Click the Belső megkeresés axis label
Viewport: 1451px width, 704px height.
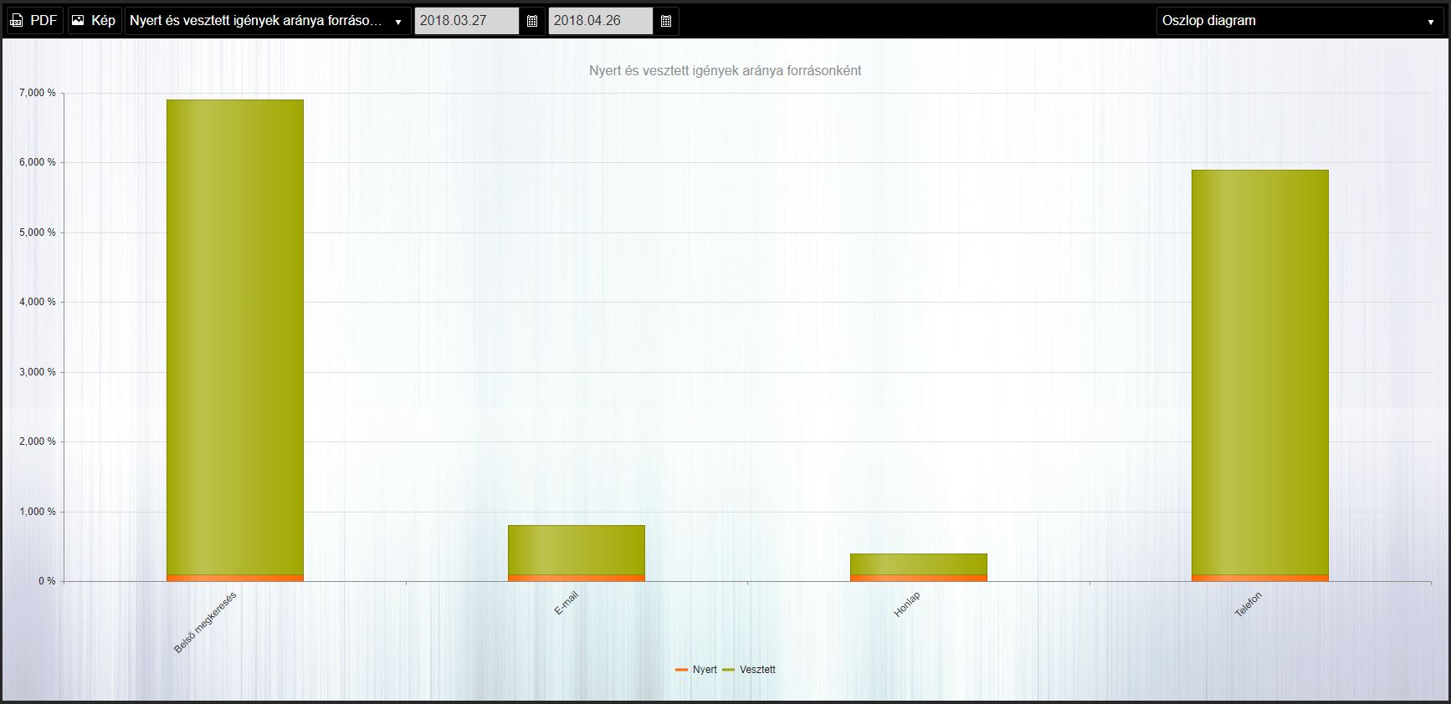click(205, 623)
